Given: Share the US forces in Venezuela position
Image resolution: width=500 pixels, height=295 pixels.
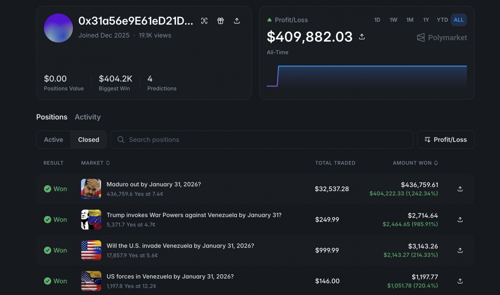Looking at the screenshot, I should (x=460, y=281).
